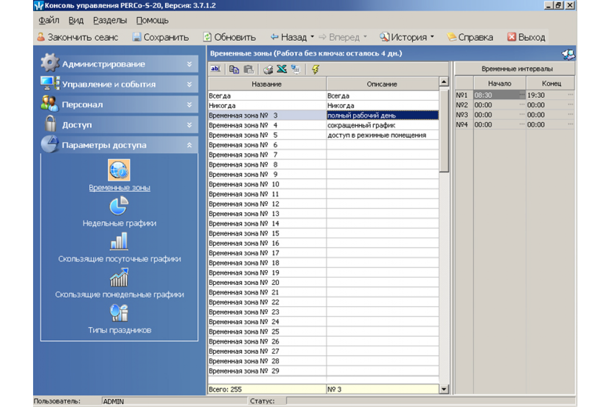Open the Недельные графики pie chart icon
The height and width of the screenshot is (407, 611).
119,206
